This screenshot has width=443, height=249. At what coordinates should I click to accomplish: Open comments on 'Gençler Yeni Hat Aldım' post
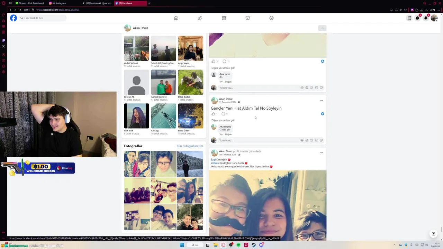[x=223, y=114]
